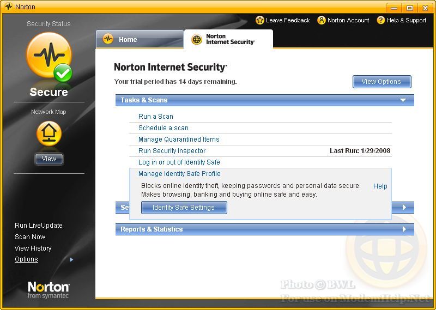
Task: Open the Help & Support link text
Action: (407, 20)
